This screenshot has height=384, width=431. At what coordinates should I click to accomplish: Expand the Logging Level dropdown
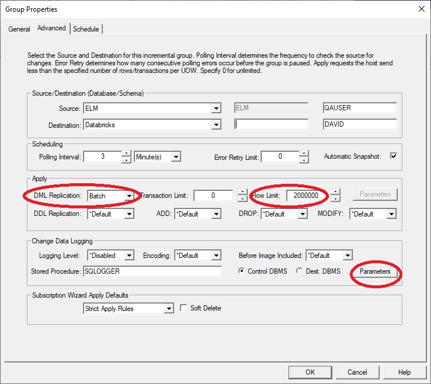pyautogui.click(x=129, y=256)
